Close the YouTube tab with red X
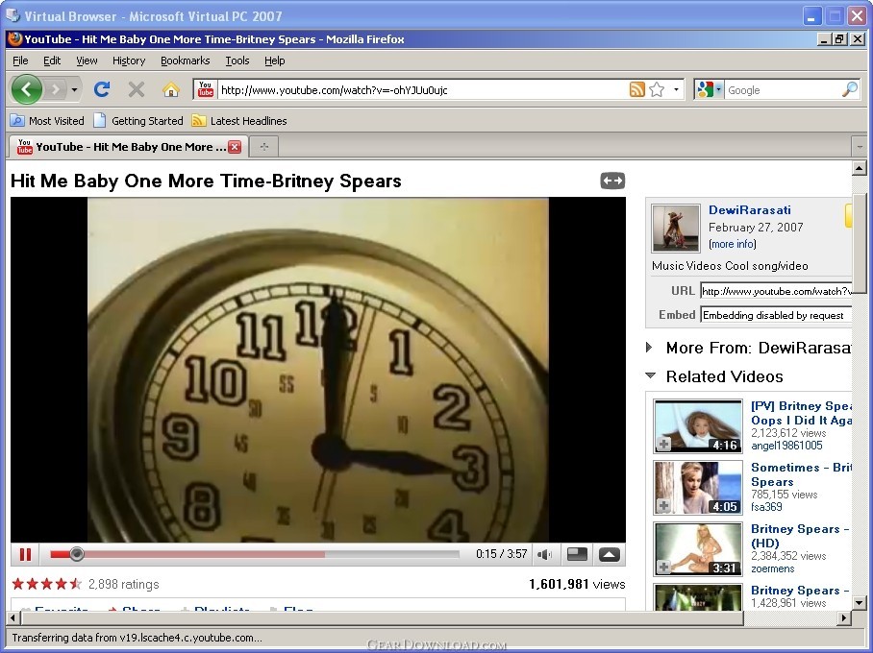This screenshot has width=873, height=653. pyautogui.click(x=235, y=147)
